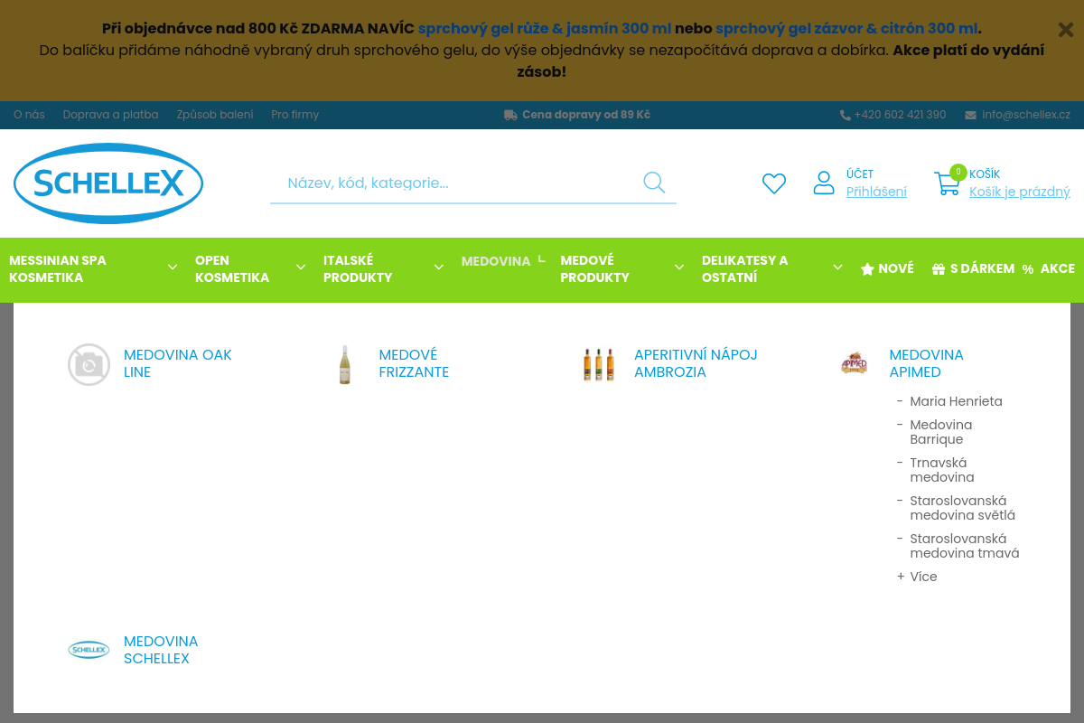
Task: Click info@schellex.cz email link
Action: (1026, 115)
